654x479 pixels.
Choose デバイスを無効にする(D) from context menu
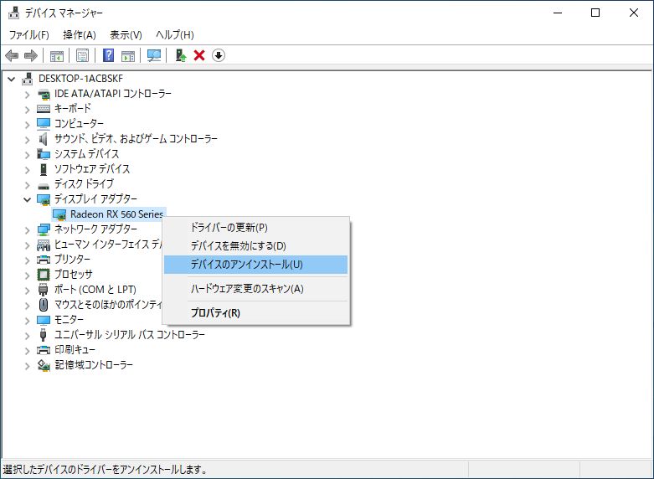coord(255,246)
